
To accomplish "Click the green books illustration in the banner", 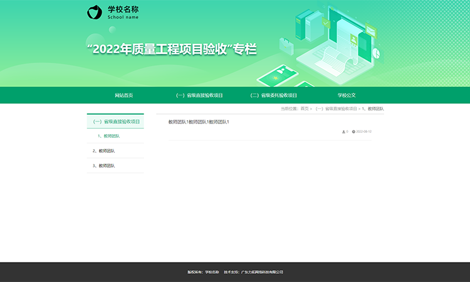I will pyautogui.click(x=307, y=25).
